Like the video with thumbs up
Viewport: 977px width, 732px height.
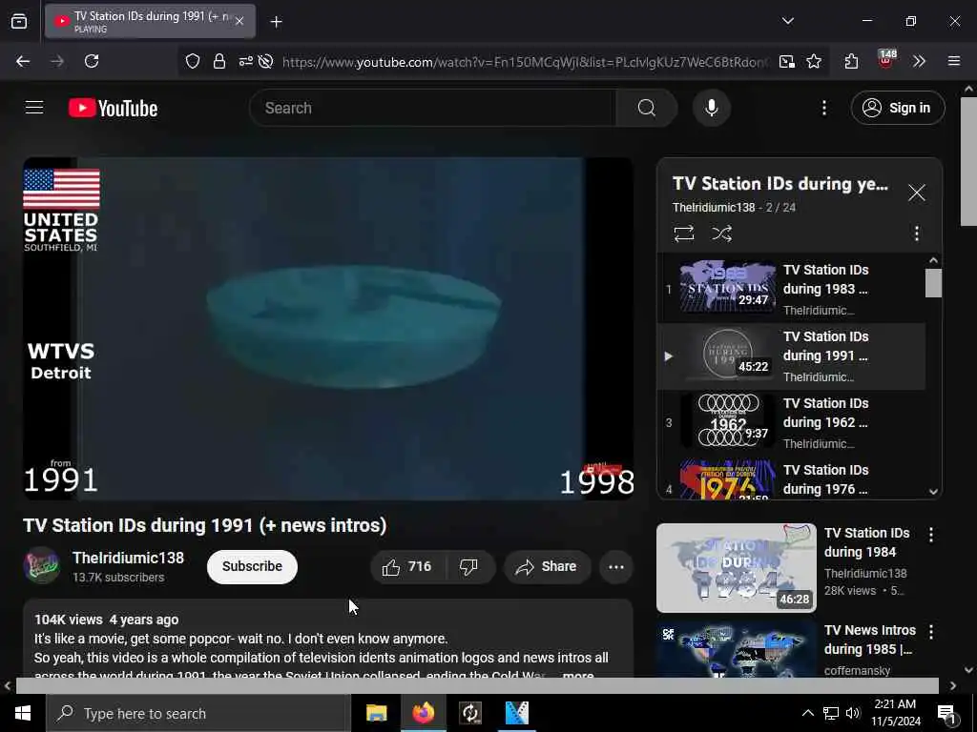click(406, 566)
